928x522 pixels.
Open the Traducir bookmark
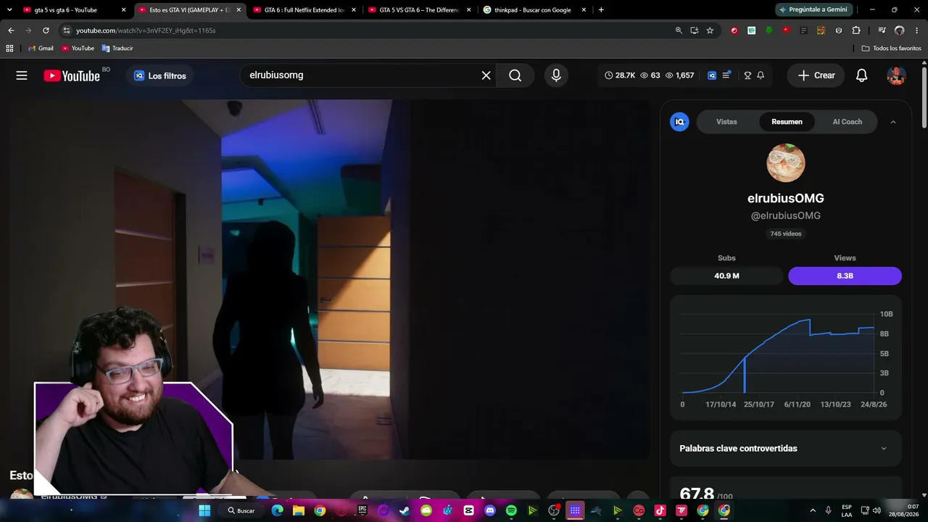click(117, 48)
